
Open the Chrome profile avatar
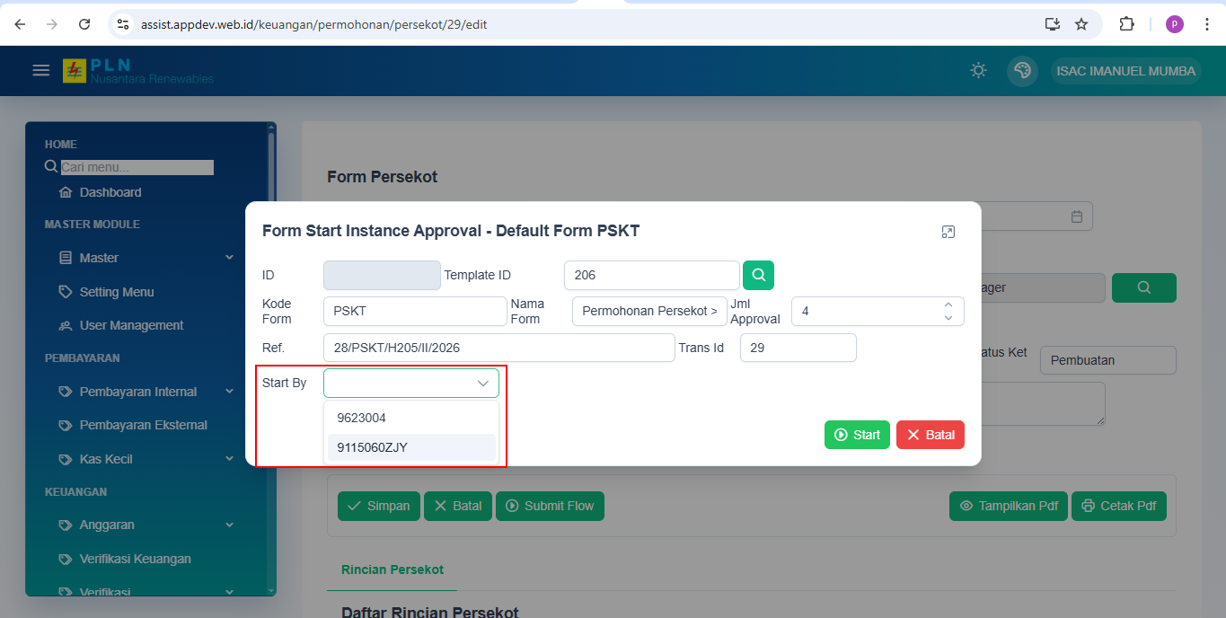pos(1175,24)
